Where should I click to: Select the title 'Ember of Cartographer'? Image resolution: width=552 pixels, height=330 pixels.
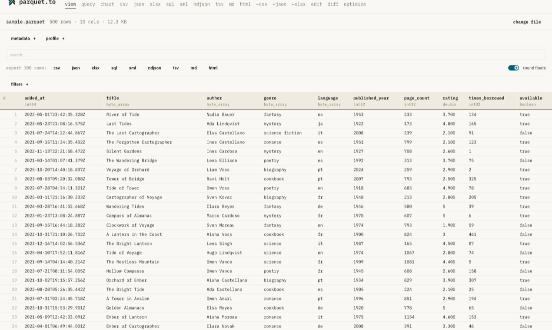click(x=133, y=326)
